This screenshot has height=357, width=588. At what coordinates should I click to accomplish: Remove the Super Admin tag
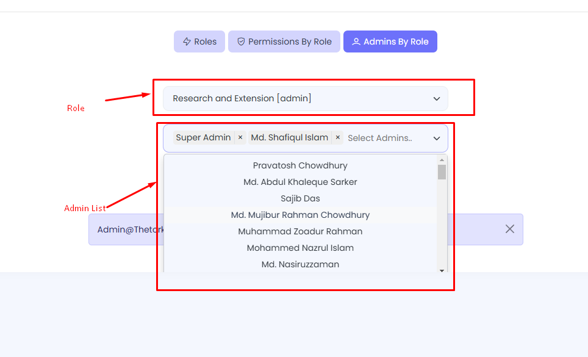pyautogui.click(x=240, y=138)
